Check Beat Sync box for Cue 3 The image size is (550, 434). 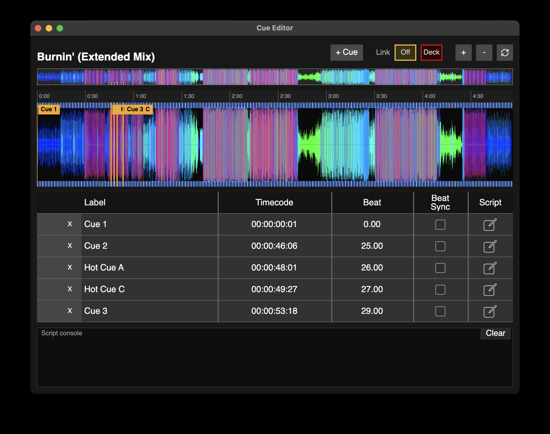click(x=440, y=311)
